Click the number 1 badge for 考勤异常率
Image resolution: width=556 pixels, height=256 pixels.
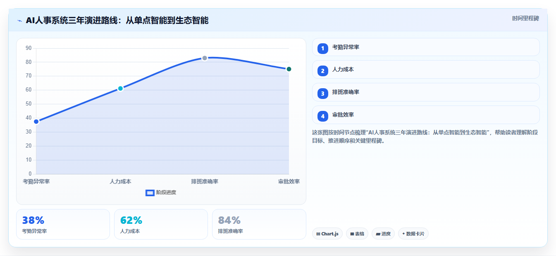(x=323, y=49)
